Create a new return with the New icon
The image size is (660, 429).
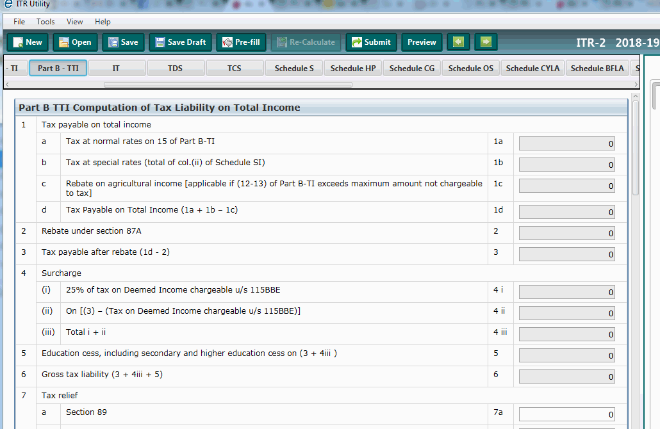[x=28, y=42]
